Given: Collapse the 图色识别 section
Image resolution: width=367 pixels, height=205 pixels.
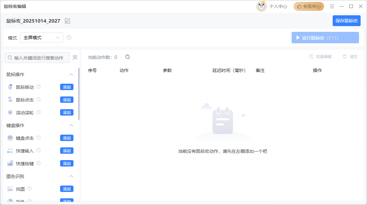Looking at the screenshot, I should point(71,176).
